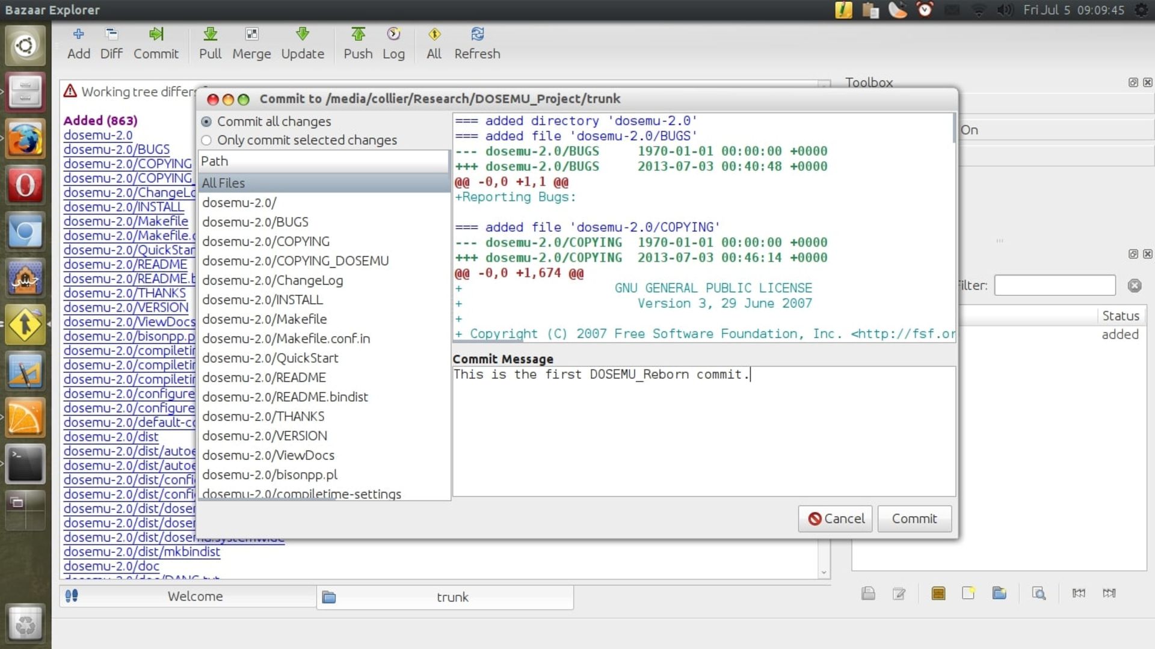The width and height of the screenshot is (1155, 649).
Task: Open the system volume indicator
Action: [1005, 10]
